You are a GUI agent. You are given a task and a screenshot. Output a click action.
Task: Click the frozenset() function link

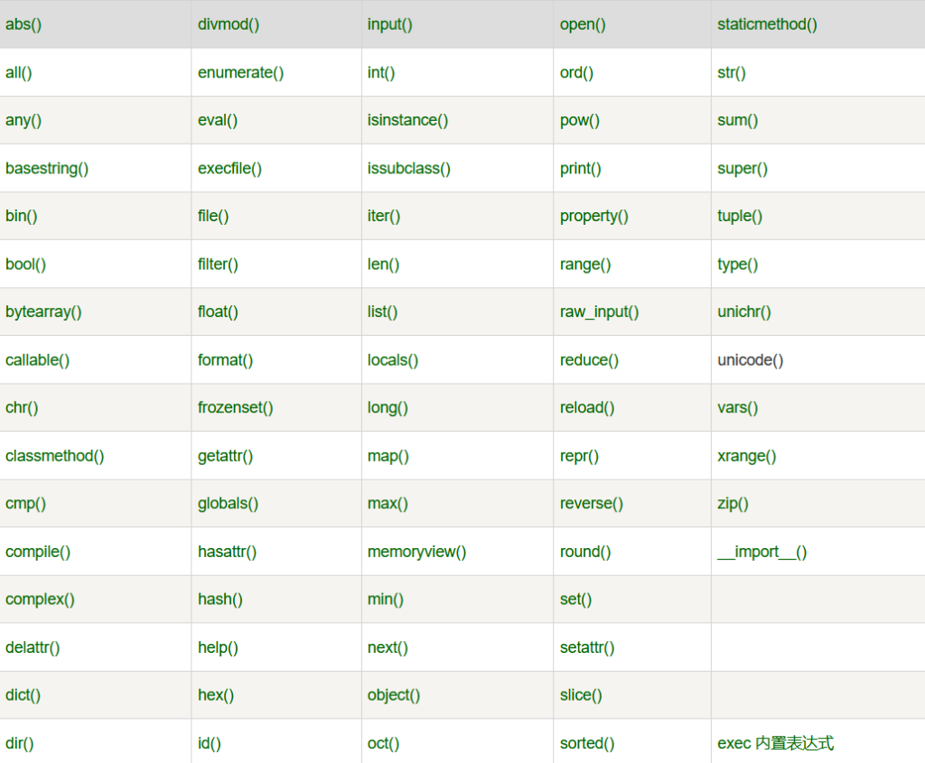[235, 407]
